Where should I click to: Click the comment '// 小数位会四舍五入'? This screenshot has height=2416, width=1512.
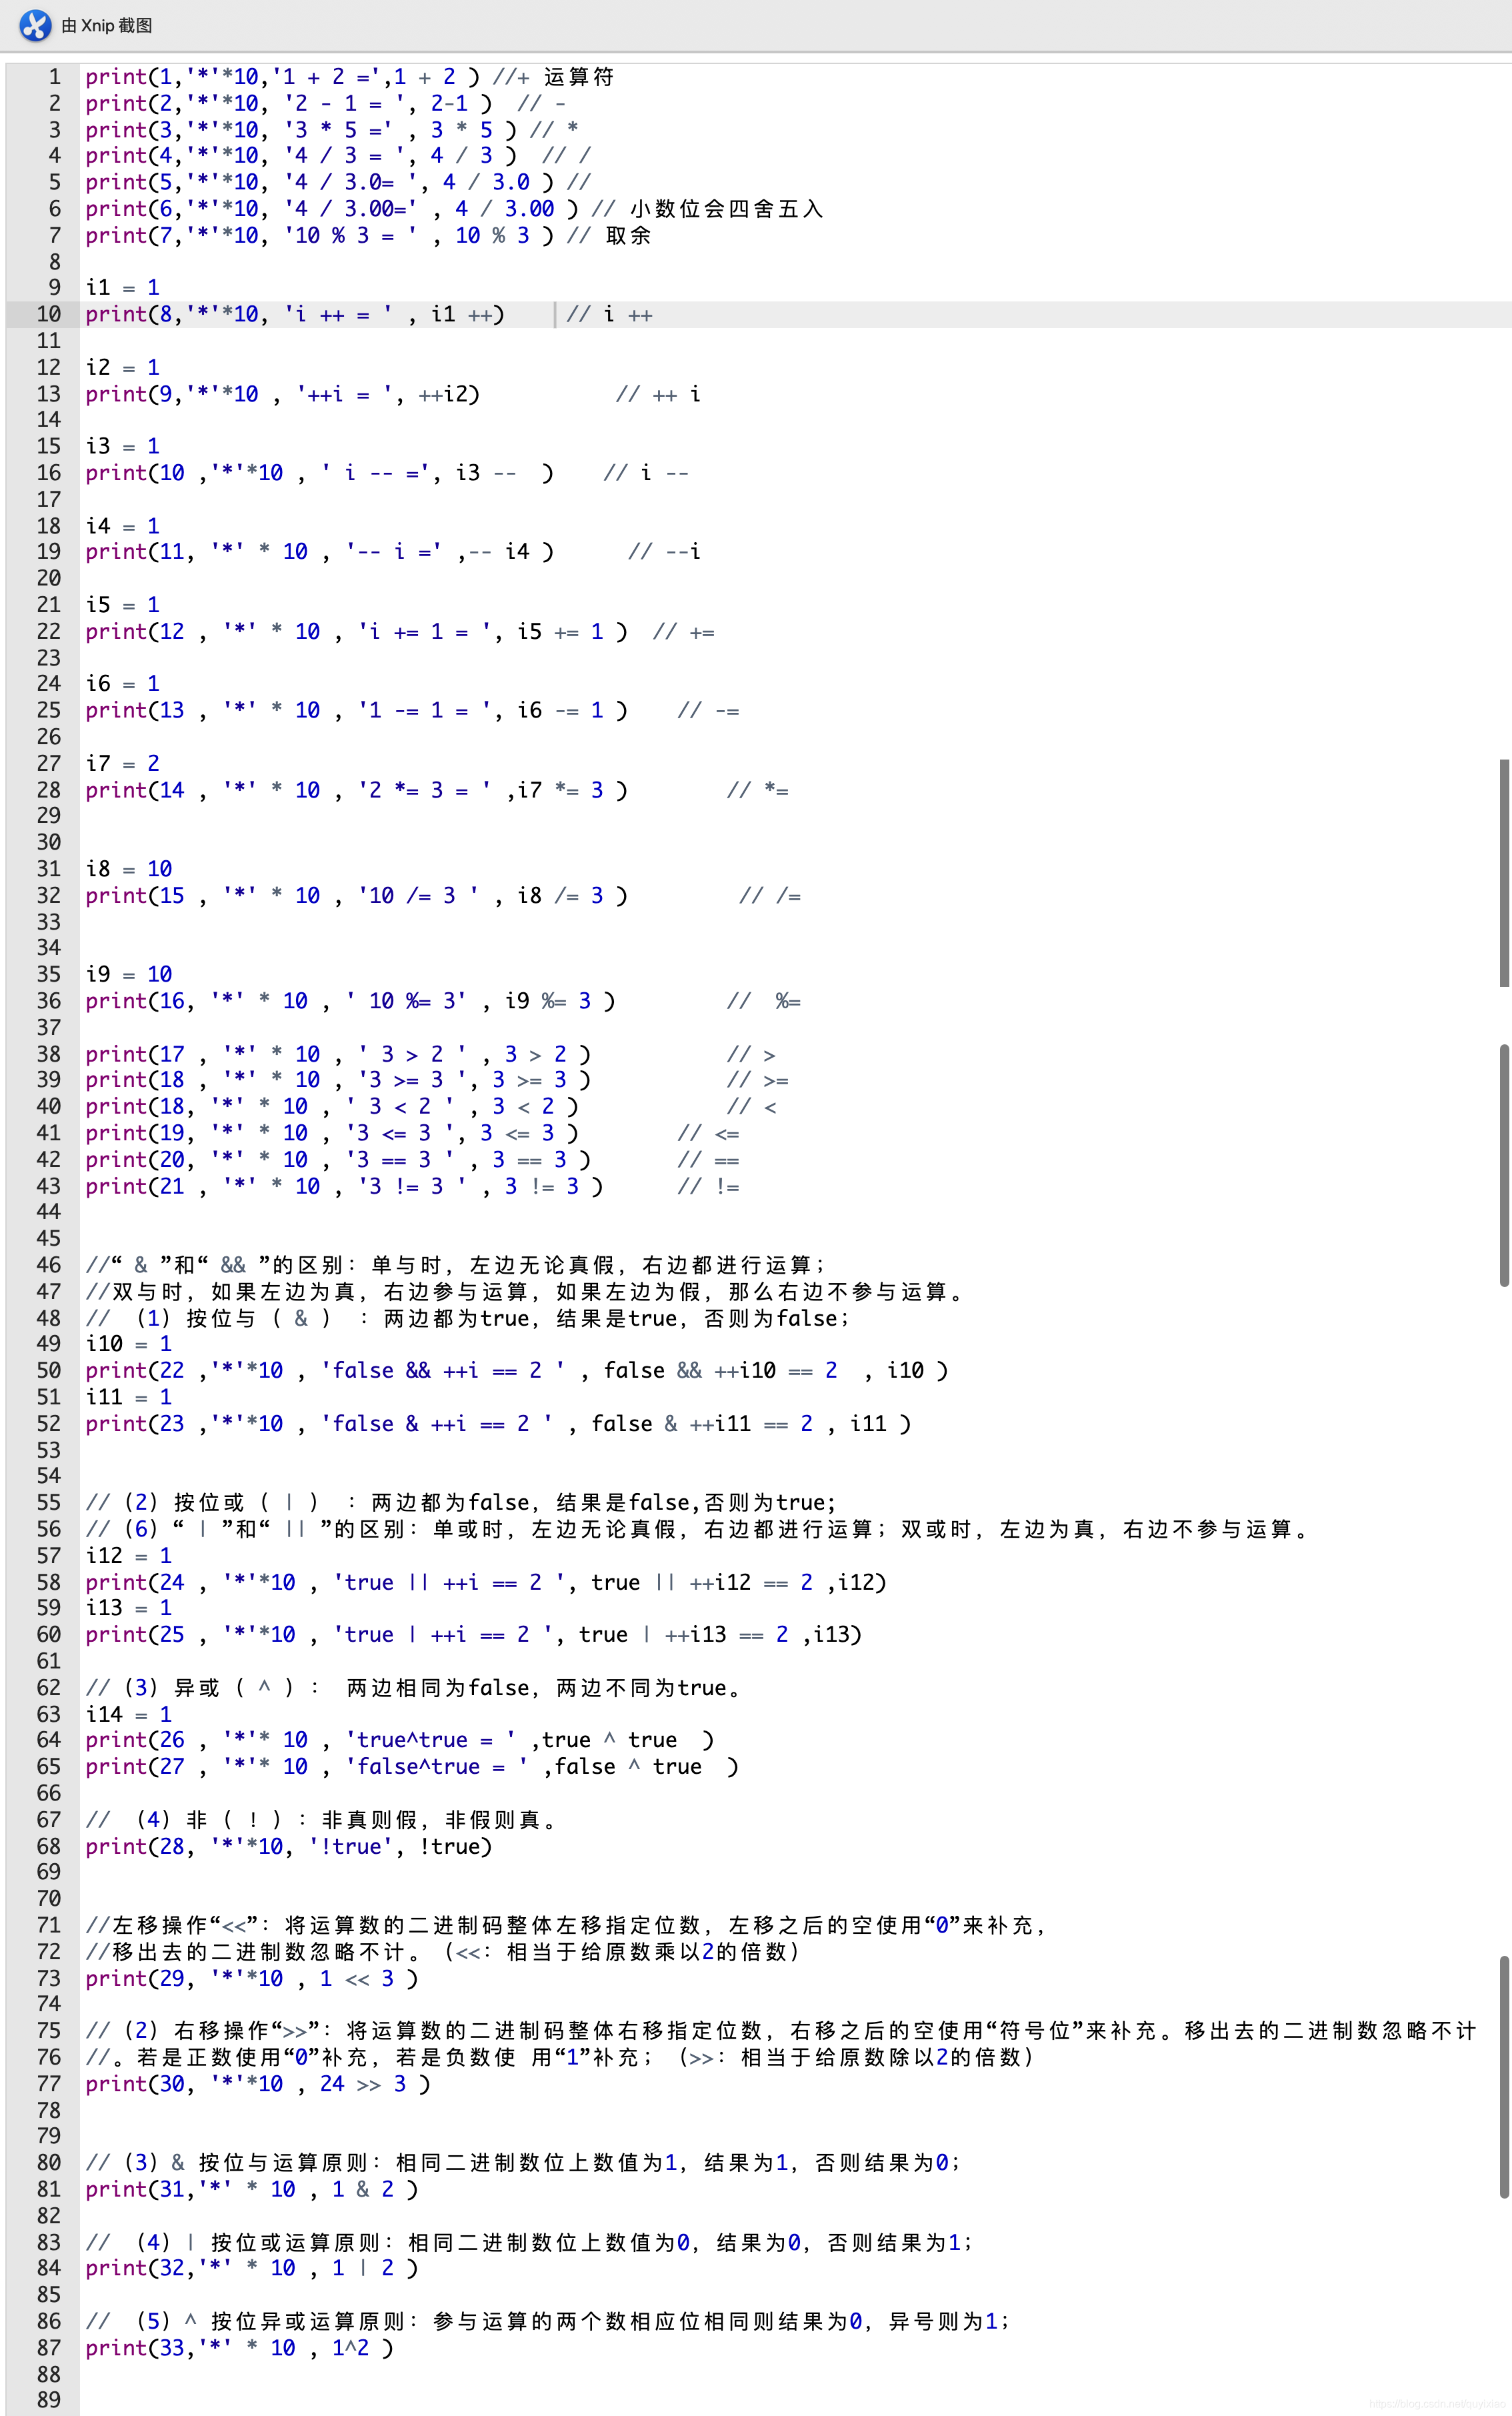pos(707,209)
